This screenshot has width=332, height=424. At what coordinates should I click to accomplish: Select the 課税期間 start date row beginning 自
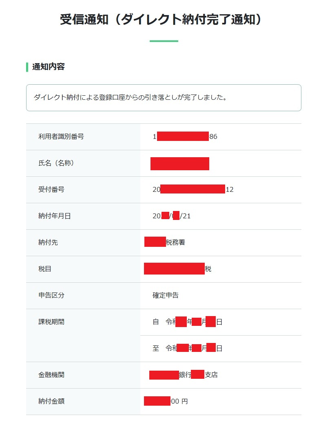coord(187,322)
